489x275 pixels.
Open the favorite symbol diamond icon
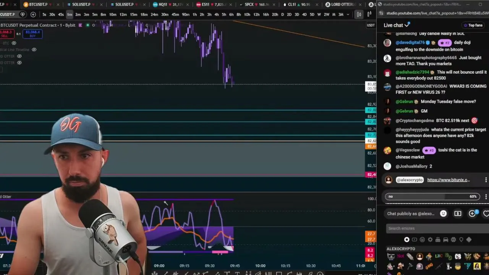pos(23,15)
